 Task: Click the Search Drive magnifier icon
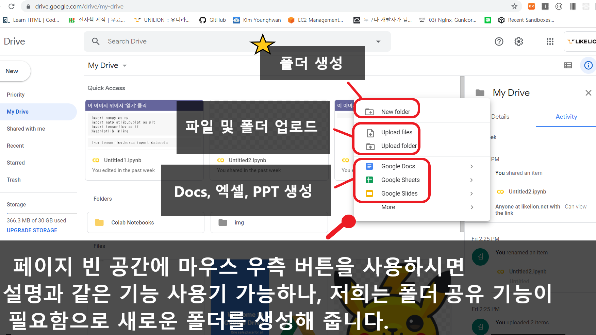pyautogui.click(x=96, y=41)
